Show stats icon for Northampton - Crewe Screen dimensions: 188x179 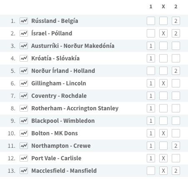(x=24, y=146)
